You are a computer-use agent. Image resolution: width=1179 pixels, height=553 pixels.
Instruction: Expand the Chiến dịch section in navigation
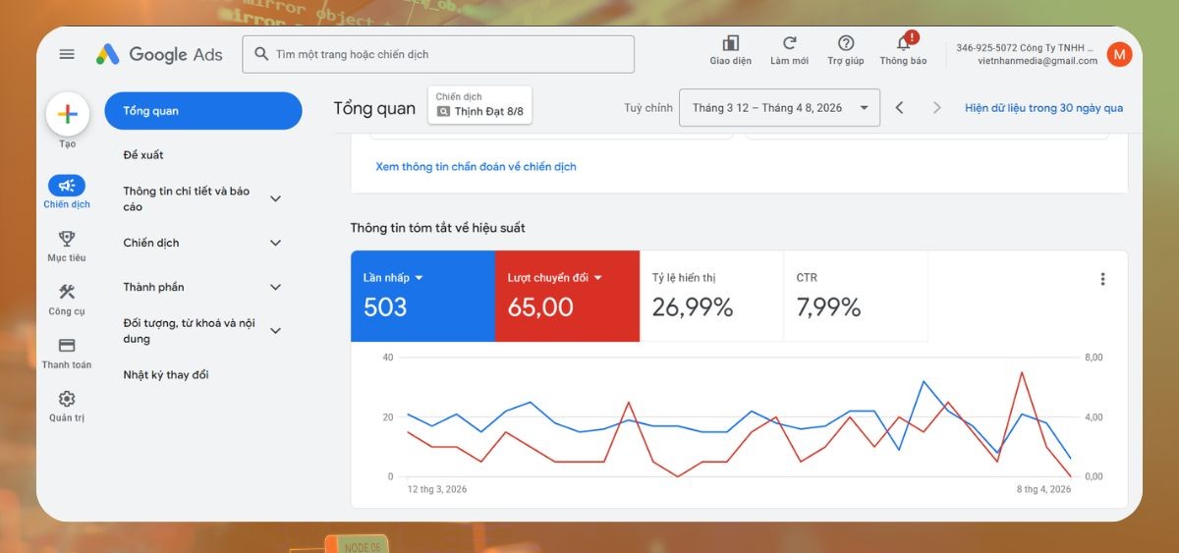[x=275, y=243]
